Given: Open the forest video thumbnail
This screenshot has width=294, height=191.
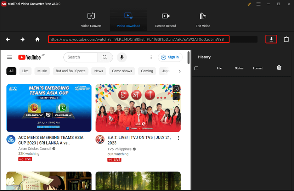Looking at the screenshot, I should (x=138, y=181).
